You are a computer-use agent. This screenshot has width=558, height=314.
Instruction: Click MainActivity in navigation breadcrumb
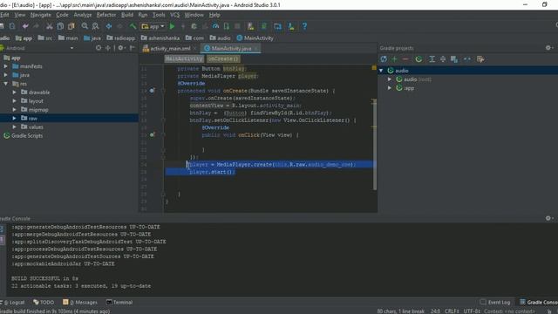click(255, 38)
